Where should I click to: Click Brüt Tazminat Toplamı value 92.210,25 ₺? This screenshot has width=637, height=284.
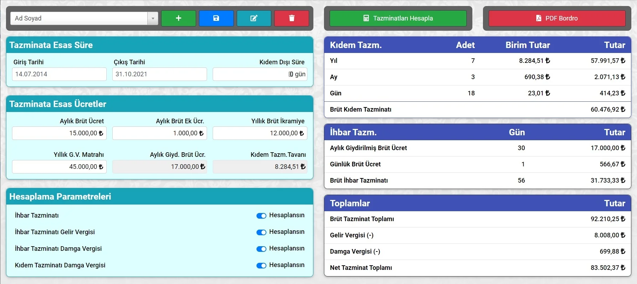(608, 219)
